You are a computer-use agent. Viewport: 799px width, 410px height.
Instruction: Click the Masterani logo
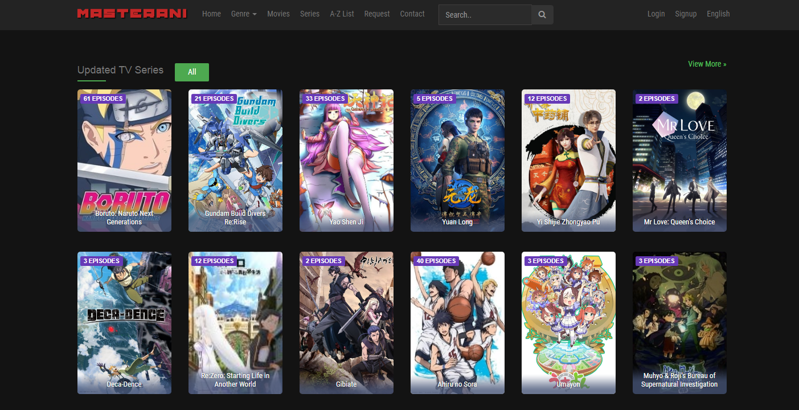pos(132,14)
